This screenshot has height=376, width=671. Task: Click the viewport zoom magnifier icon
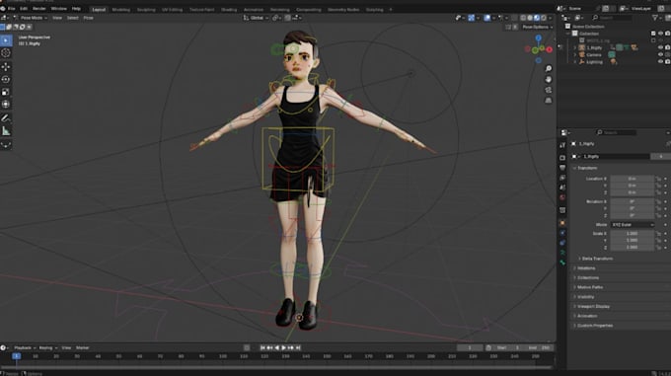pyautogui.click(x=549, y=69)
